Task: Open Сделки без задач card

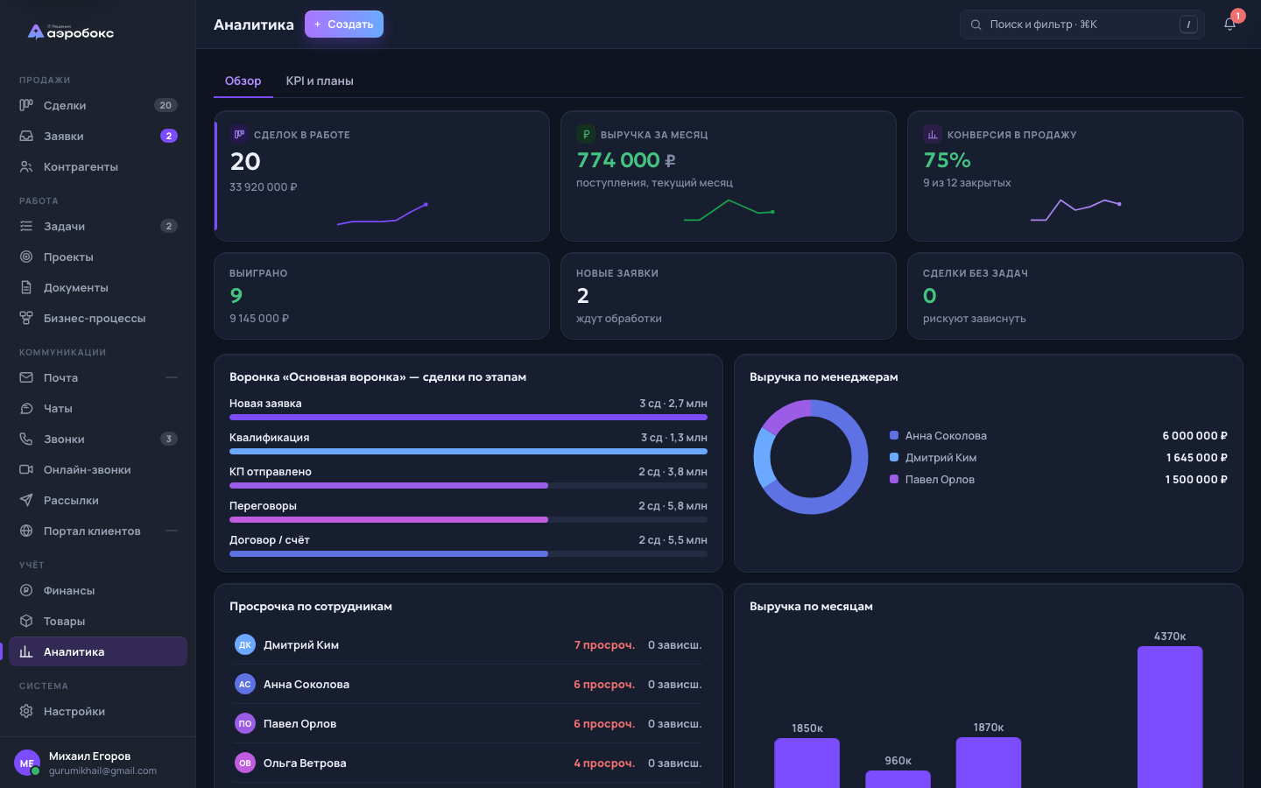Action: [x=1075, y=296]
